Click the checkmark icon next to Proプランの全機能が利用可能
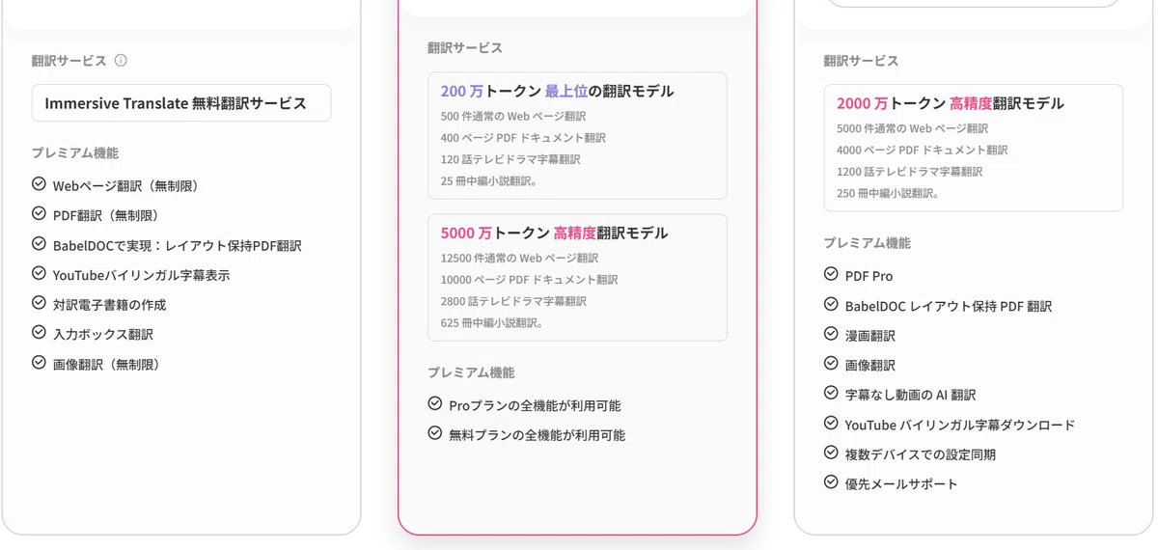This screenshot has height=550, width=1158. click(435, 403)
